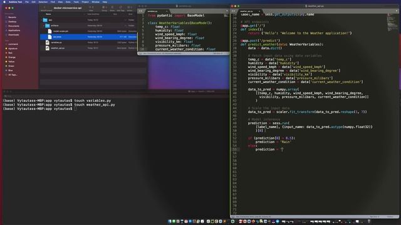Open Recents in Finder sidebar

point(12,17)
